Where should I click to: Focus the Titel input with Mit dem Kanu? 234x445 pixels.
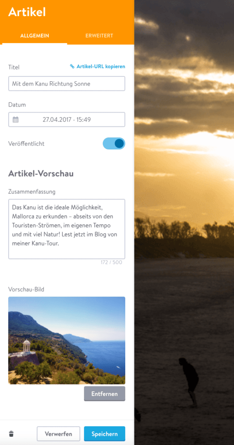pyautogui.click(x=67, y=83)
